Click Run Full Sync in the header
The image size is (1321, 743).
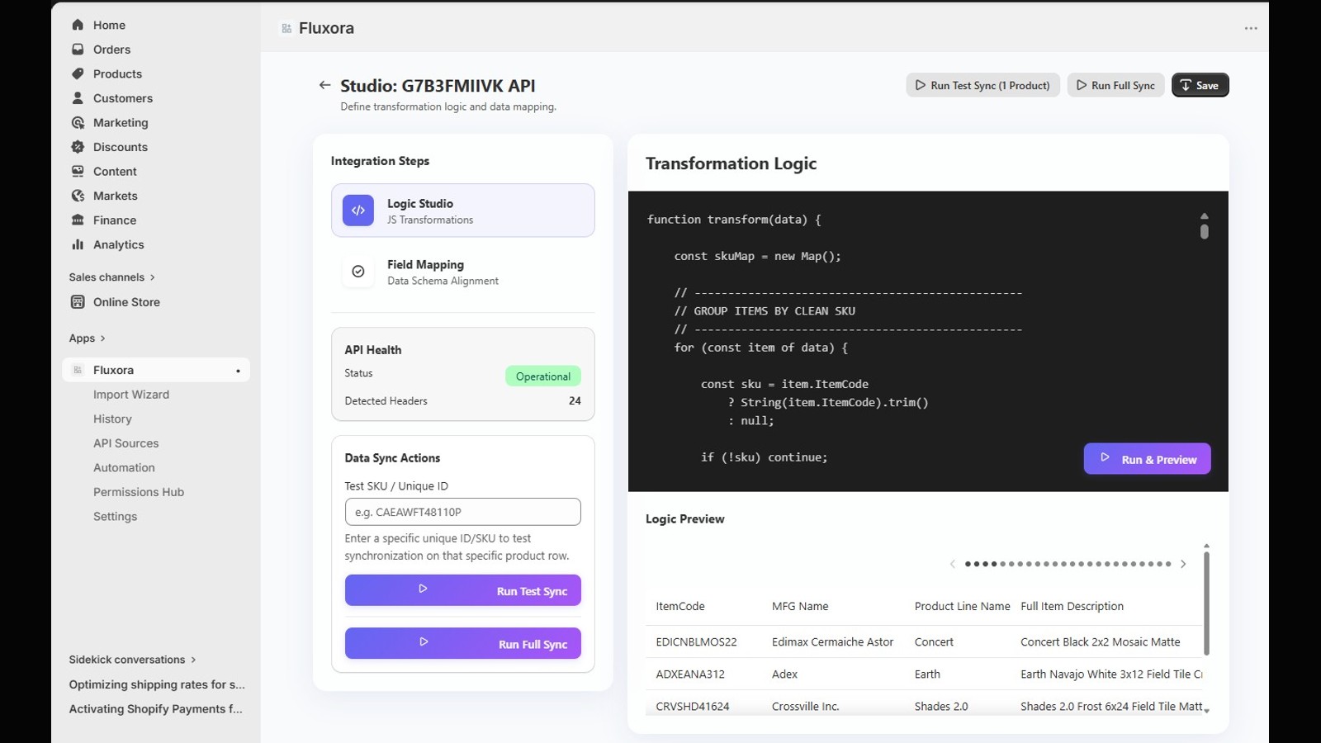coord(1115,85)
